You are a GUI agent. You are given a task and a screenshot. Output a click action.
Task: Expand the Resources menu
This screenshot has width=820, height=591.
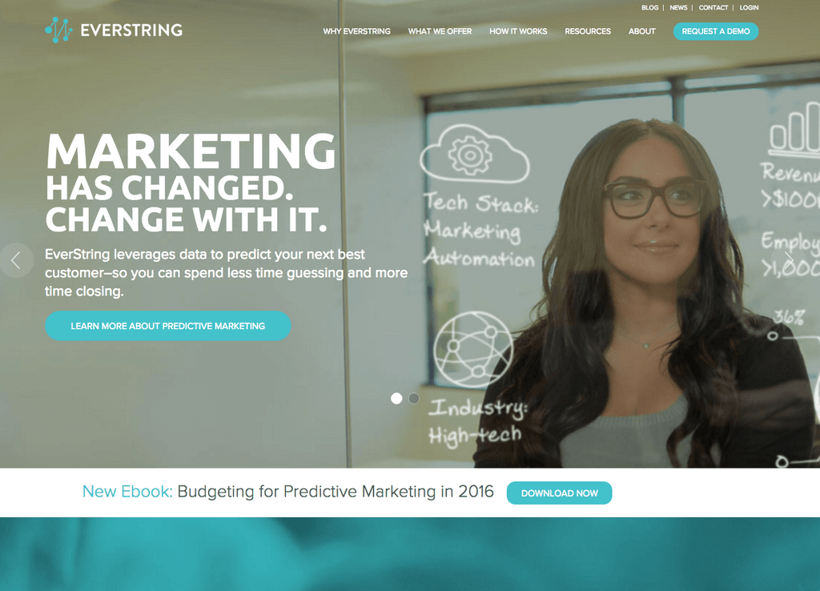588,31
